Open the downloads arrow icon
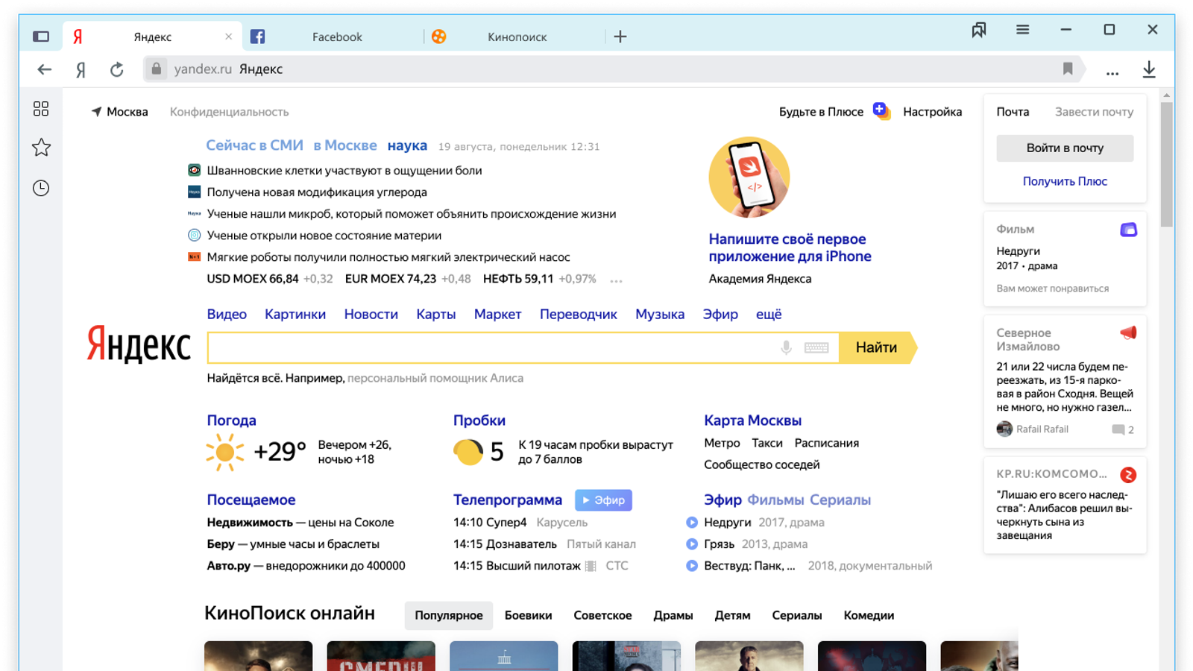This screenshot has height=671, width=1193. pyautogui.click(x=1149, y=69)
